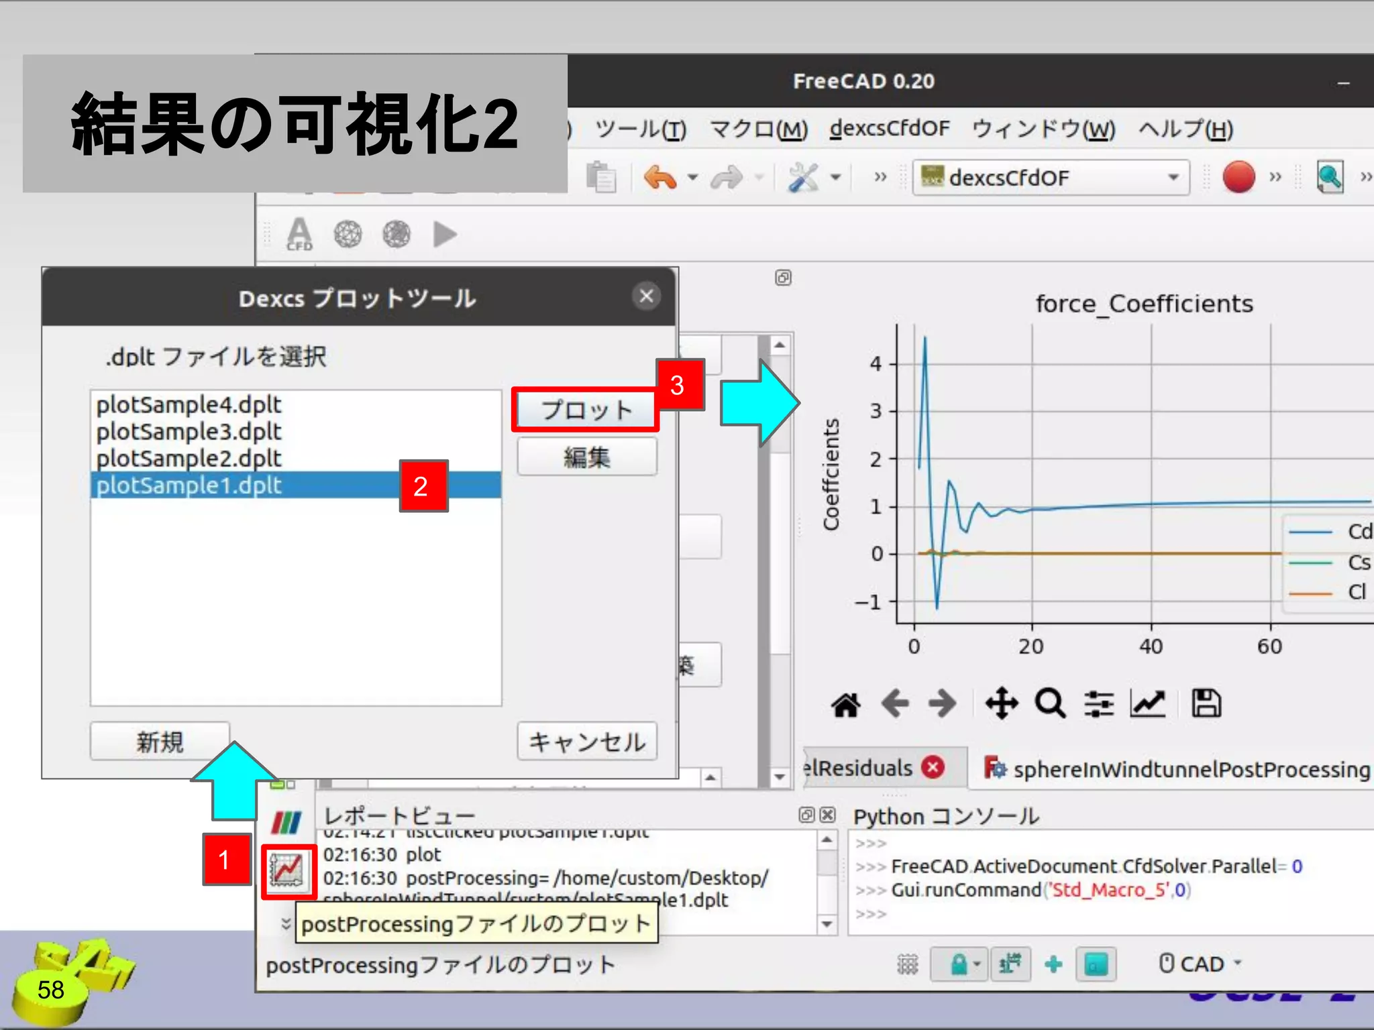Click the 編集 button in dialog
Image resolution: width=1374 pixels, height=1030 pixels.
586,457
